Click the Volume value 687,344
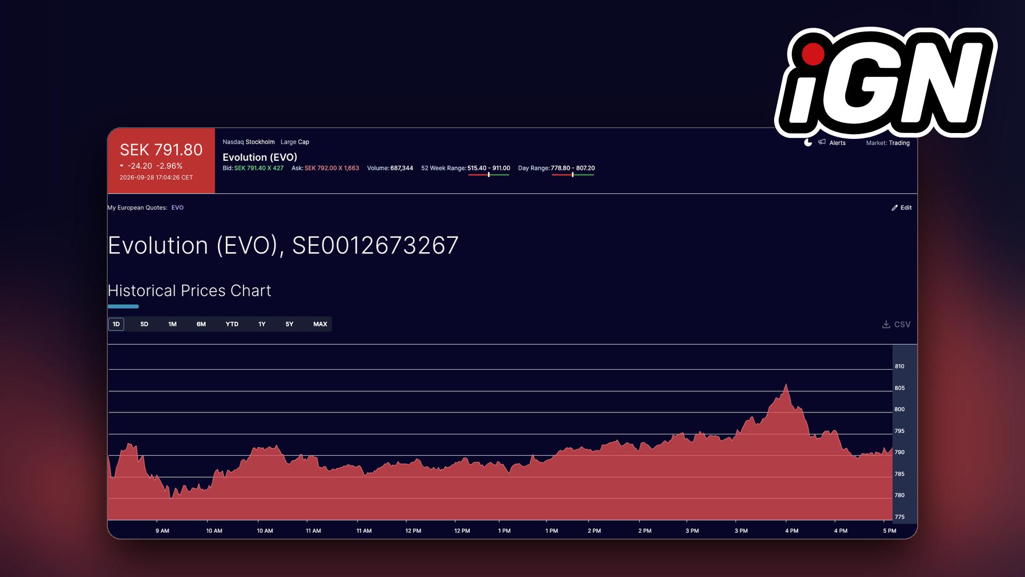This screenshot has height=577, width=1025. coord(402,168)
